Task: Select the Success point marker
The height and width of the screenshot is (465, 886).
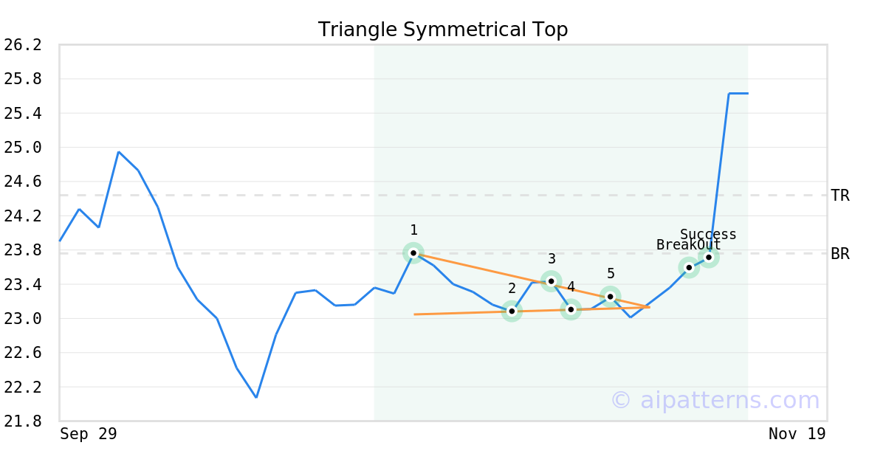Action: (709, 257)
